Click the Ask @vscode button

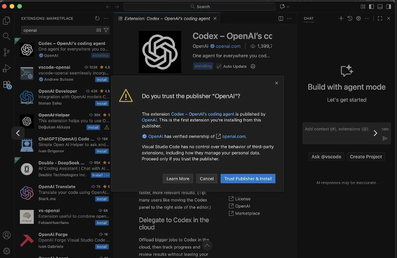pos(326,157)
